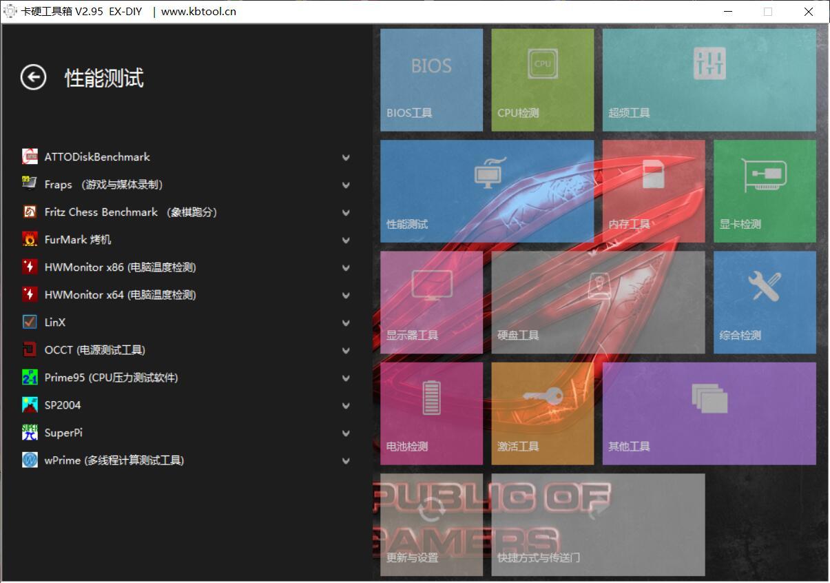Image resolution: width=830 pixels, height=583 pixels.
Task: Select HWMonitor x86 (电脑温度检测) text
Action: [x=121, y=267]
